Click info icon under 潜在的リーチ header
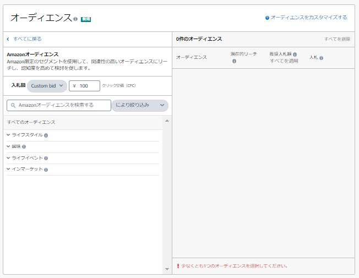 click(x=234, y=61)
